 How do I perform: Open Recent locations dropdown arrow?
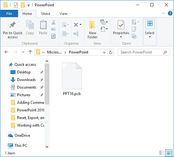[x=23, y=52]
